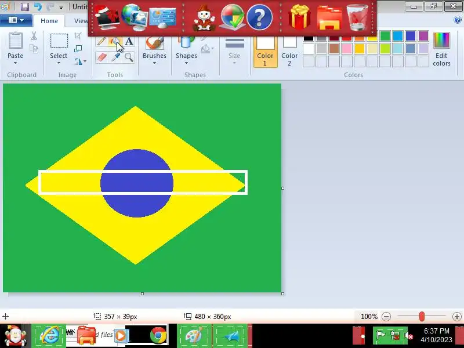This screenshot has width=464, height=348.
Task: Open Paint Help blue question icon
Action: (457, 20)
